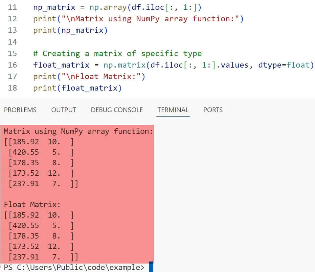Show the PORTS tab

[213, 110]
